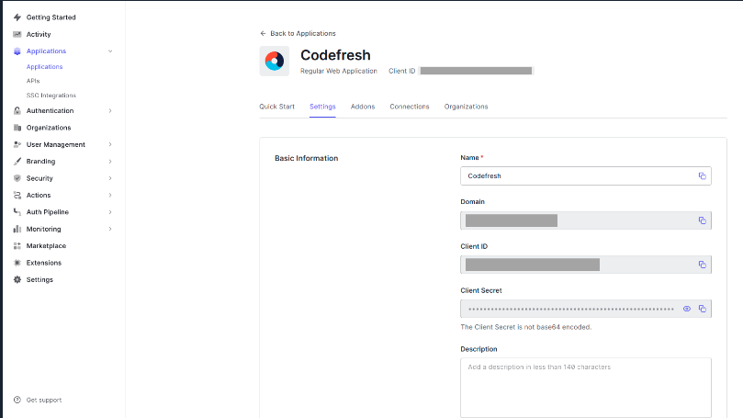
Task: Open Marketplace from sidebar
Action: click(45, 246)
